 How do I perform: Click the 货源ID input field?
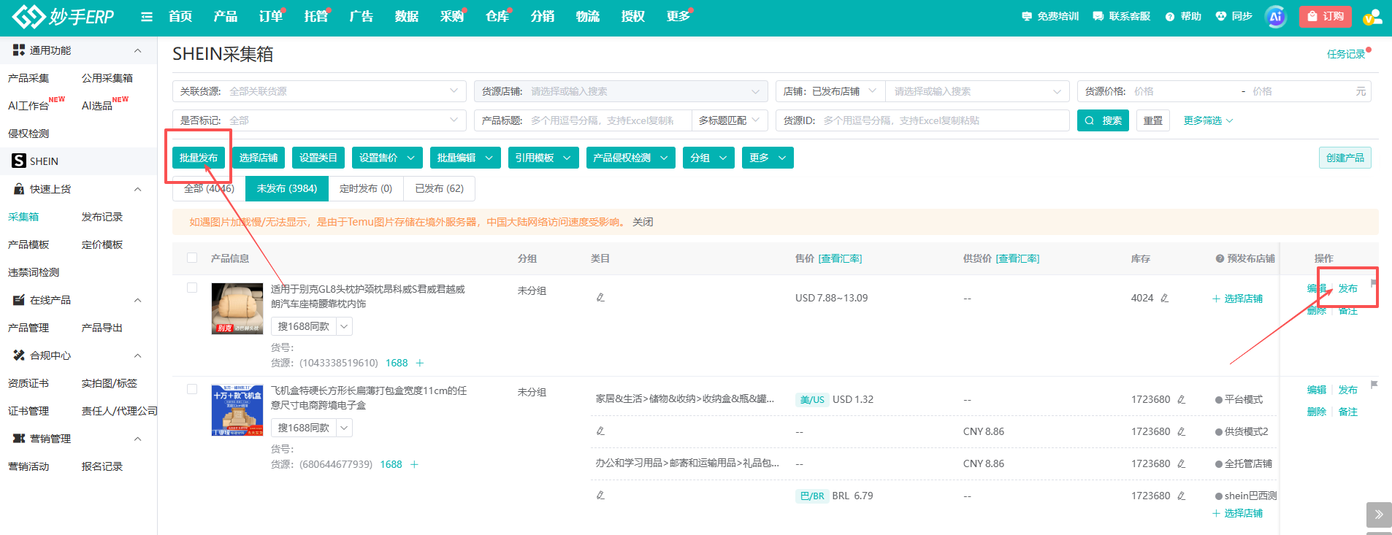tap(922, 120)
